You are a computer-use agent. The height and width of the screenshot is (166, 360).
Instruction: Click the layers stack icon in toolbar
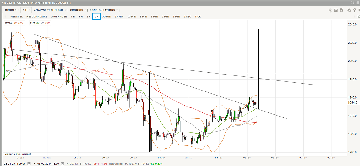330,10
